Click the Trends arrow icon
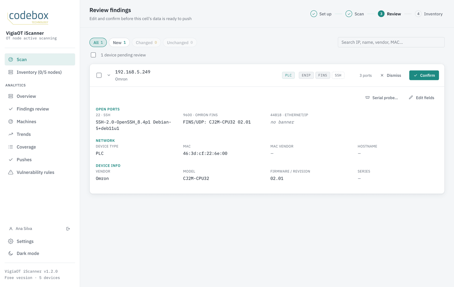Viewport: 454px width, 287px height. tap(11, 134)
